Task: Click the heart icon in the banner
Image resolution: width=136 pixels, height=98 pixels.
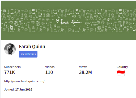Action: coord(57,21)
